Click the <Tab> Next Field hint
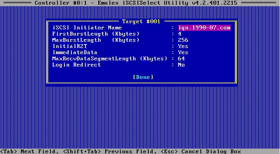The height and width of the screenshot is (154, 280). pyautogui.click(x=30, y=151)
